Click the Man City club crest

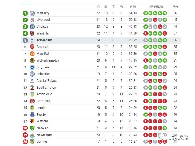32,13
